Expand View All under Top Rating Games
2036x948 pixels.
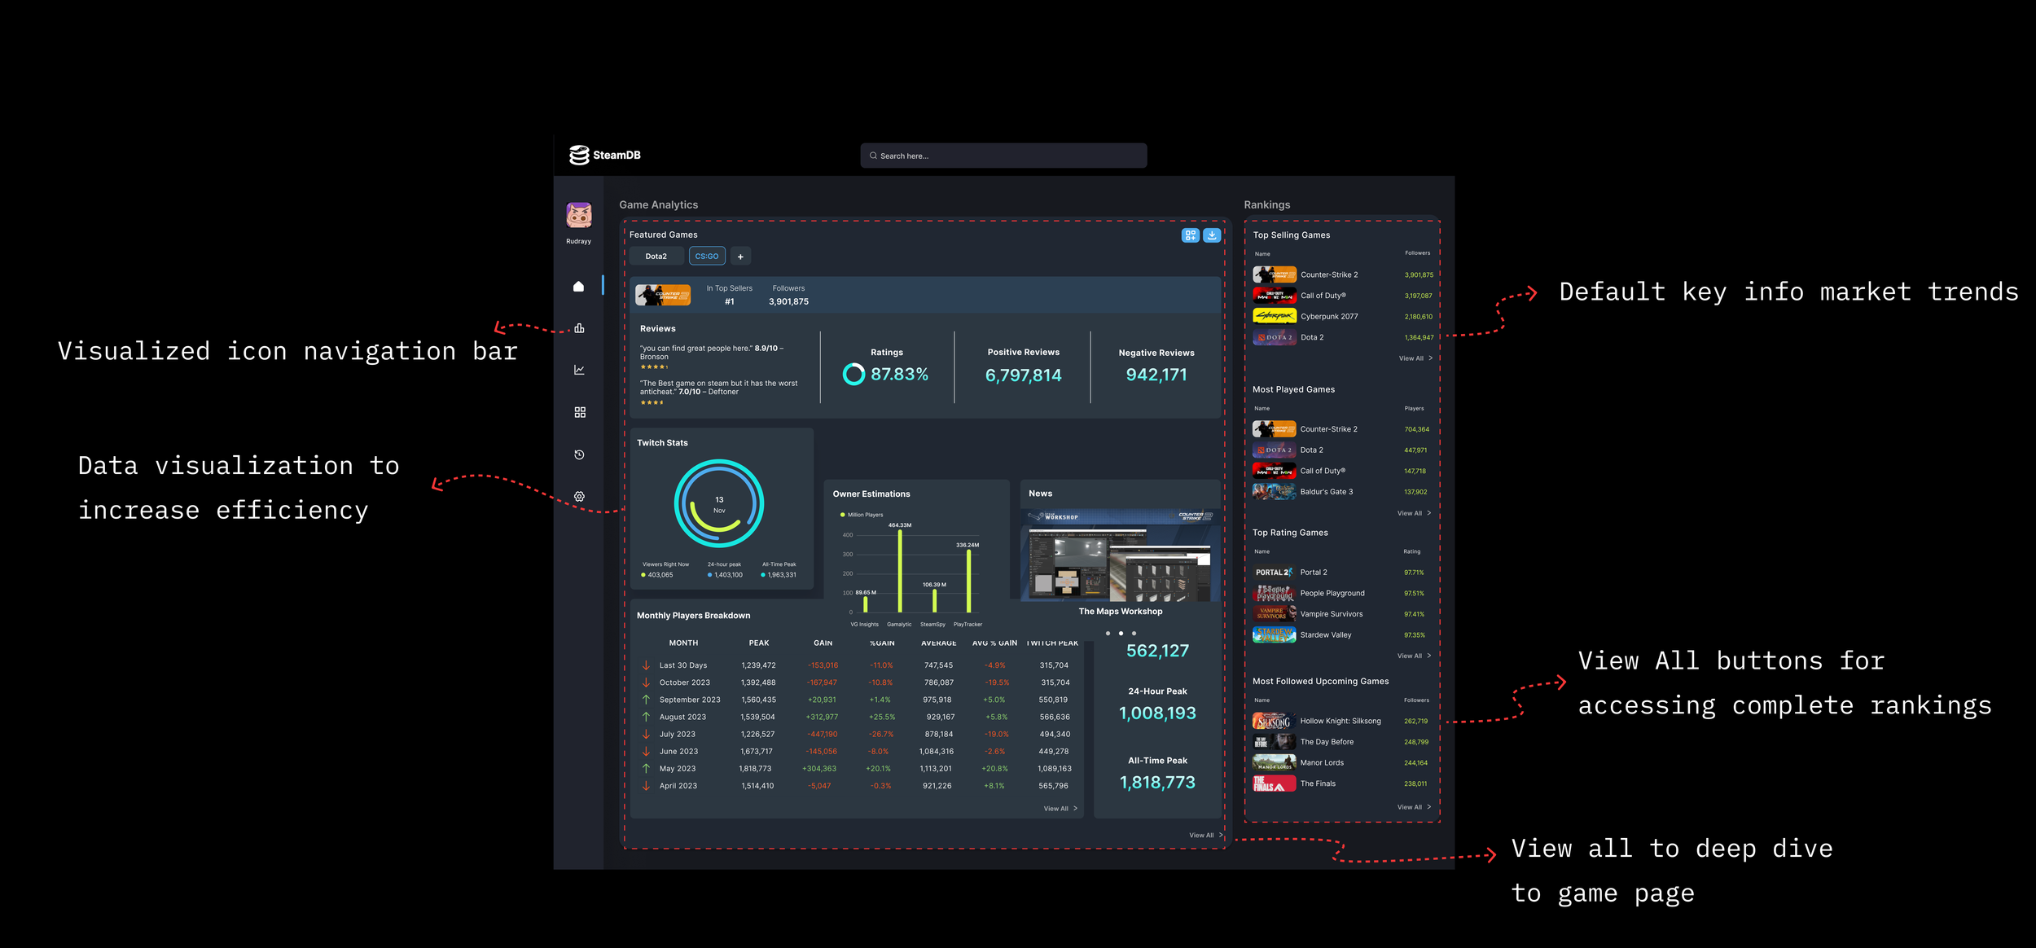pyautogui.click(x=1413, y=656)
